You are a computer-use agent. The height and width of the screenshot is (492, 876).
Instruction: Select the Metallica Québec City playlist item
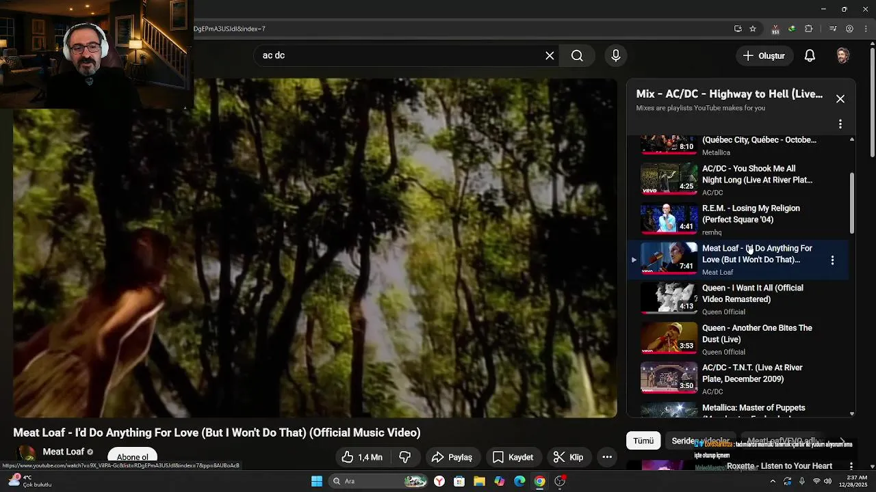[x=738, y=145]
